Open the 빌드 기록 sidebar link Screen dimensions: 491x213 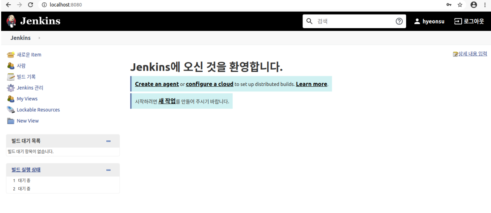coord(26,77)
